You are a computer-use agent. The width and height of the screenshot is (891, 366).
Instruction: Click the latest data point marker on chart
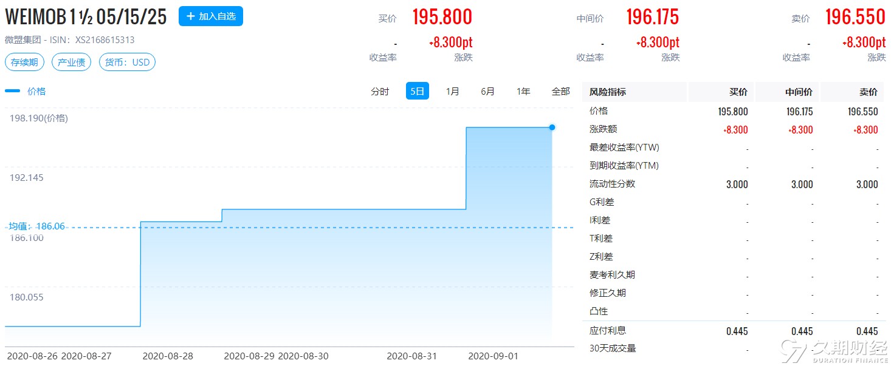coord(552,127)
